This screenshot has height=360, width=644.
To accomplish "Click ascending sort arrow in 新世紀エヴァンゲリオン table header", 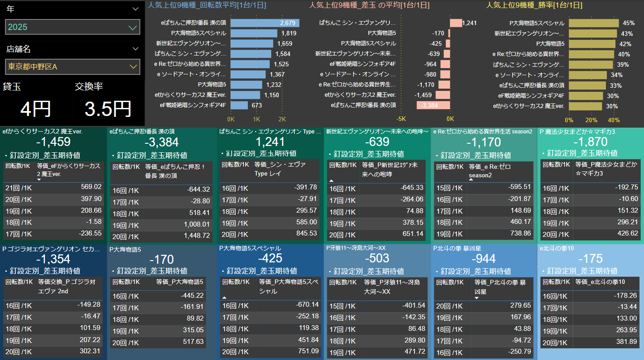I will [332, 180].
